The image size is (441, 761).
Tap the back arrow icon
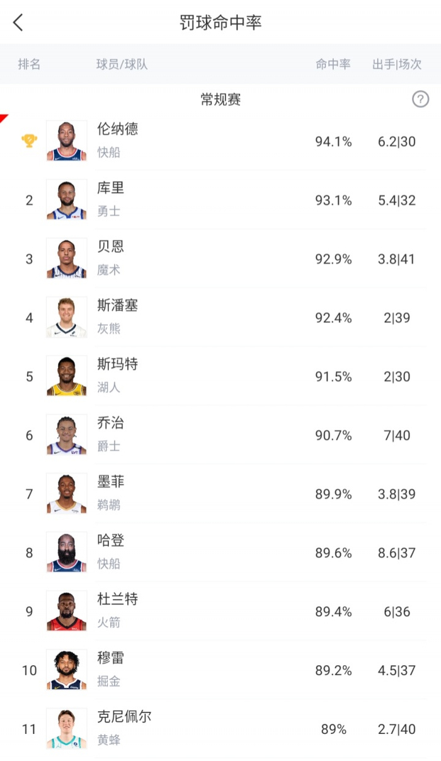pos(18,23)
